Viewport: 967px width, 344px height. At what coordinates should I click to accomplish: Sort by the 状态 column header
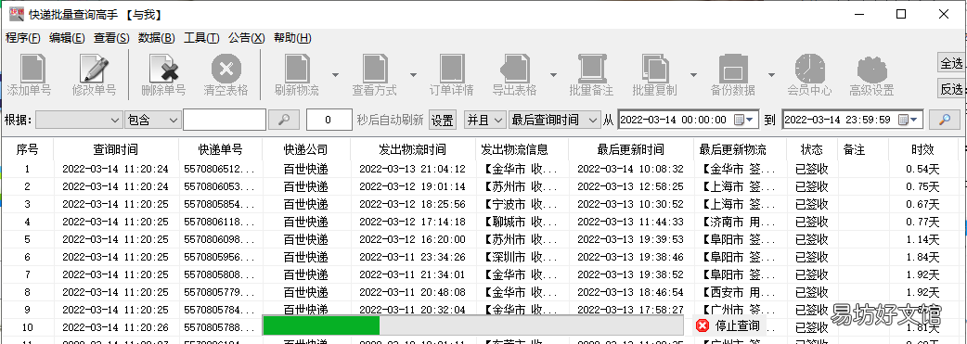pyautogui.click(x=812, y=149)
